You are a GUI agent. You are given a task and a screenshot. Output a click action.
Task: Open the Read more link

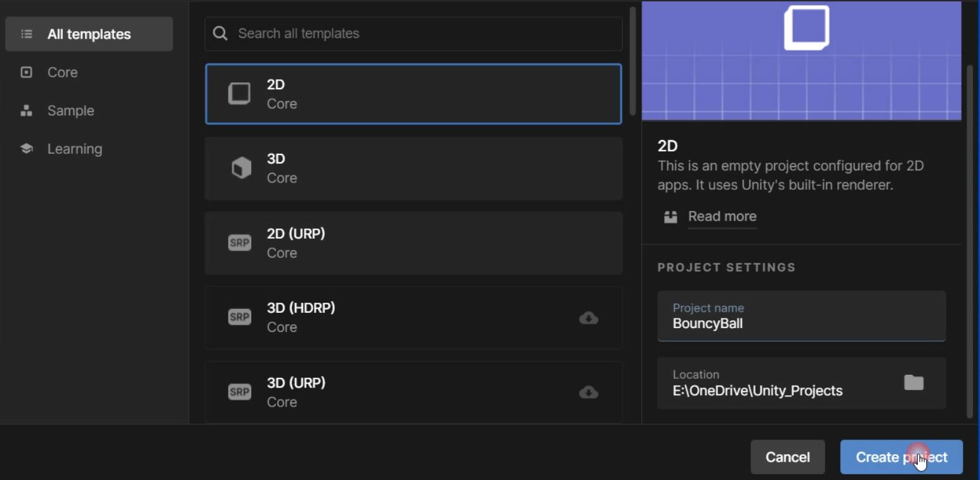[722, 216]
